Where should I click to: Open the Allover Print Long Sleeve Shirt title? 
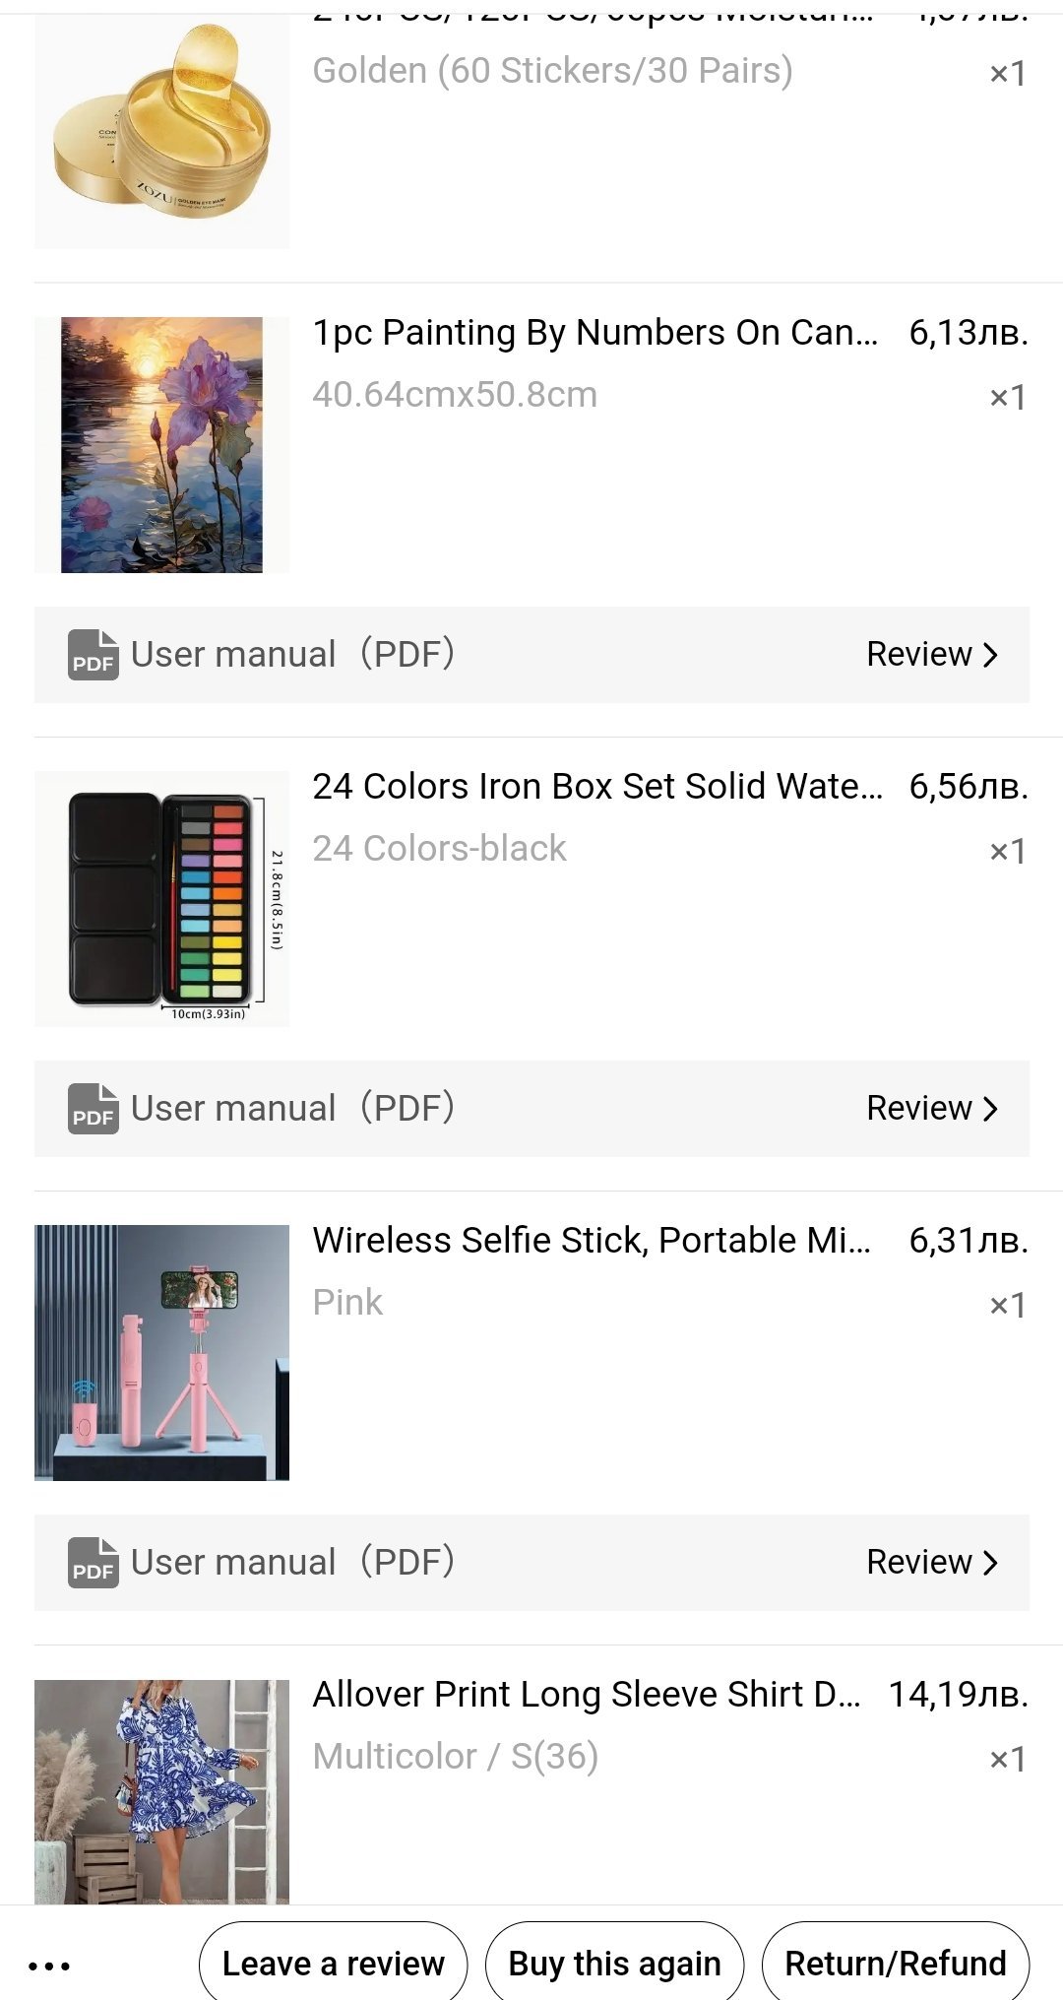[x=587, y=1695]
